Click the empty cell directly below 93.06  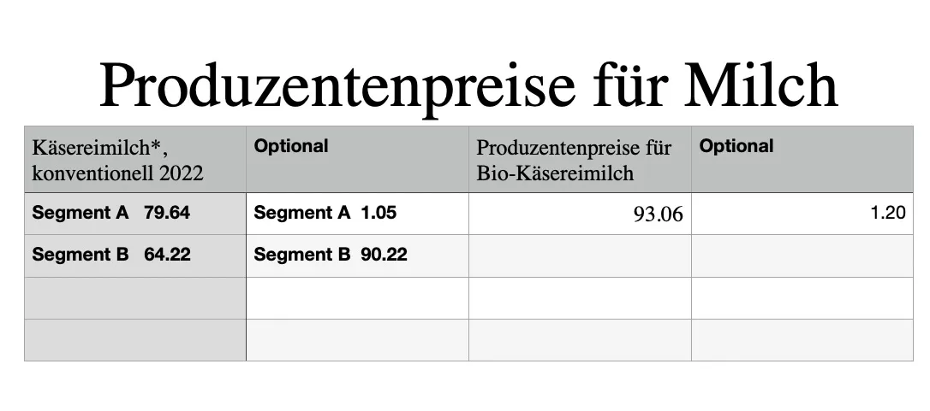pos(580,255)
